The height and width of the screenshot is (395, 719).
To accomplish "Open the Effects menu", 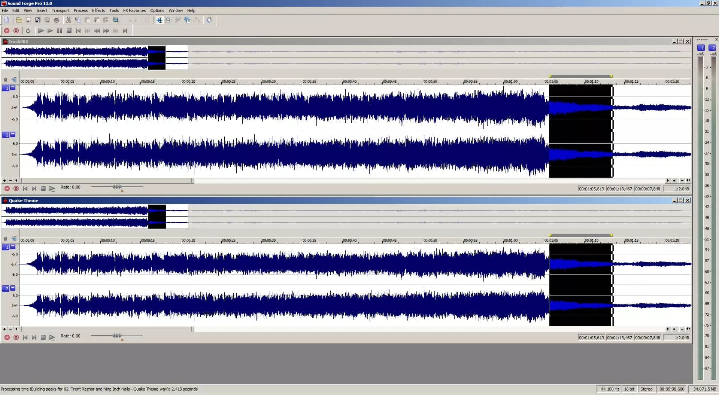I will click(x=98, y=10).
